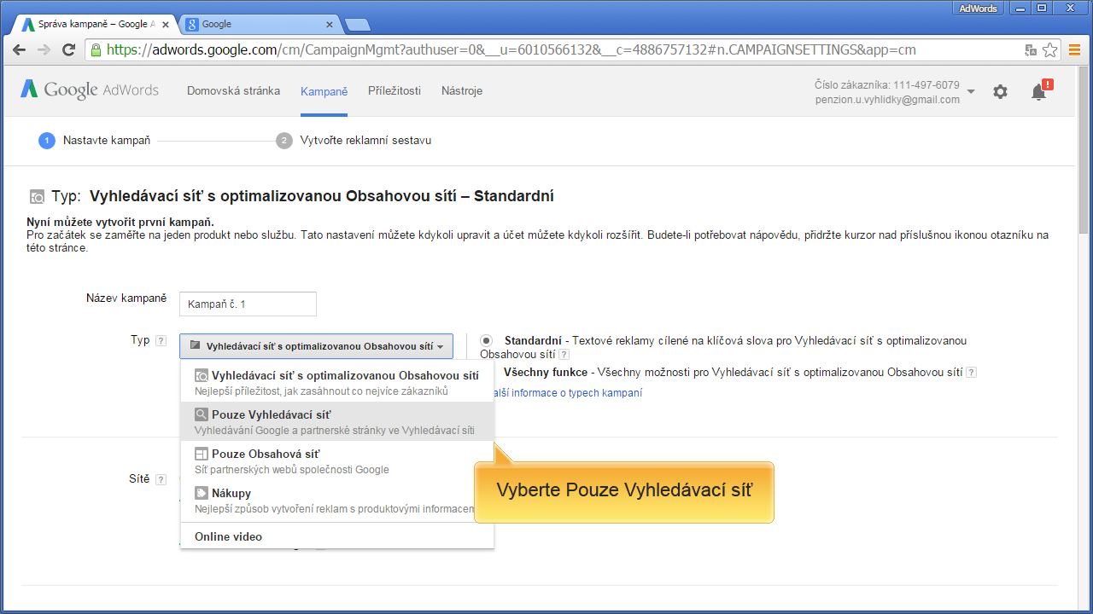Open the Chrome menu hamburger icon
1093x614 pixels.
pos(1075,49)
